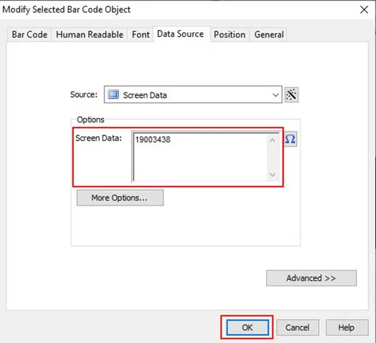Switch to the Position tab
Viewport: 376px width, 343px height.
pos(229,35)
